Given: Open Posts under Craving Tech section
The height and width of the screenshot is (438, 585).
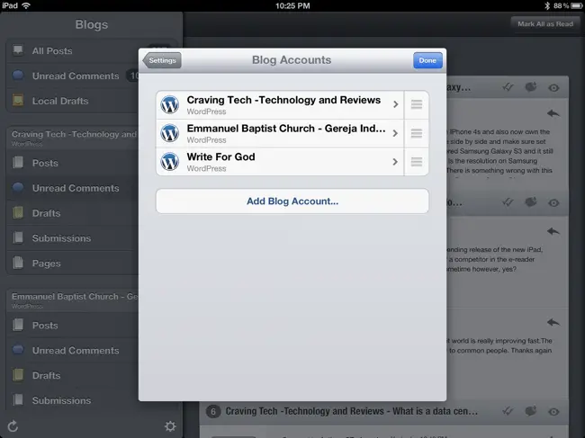Looking at the screenshot, I should pyautogui.click(x=73, y=163).
